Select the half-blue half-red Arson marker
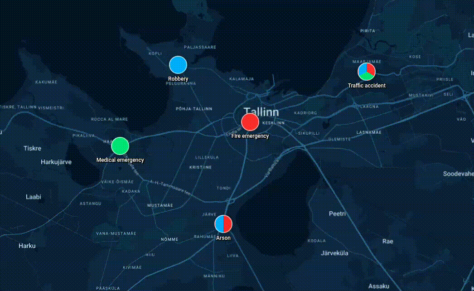474x291 pixels. (x=223, y=223)
